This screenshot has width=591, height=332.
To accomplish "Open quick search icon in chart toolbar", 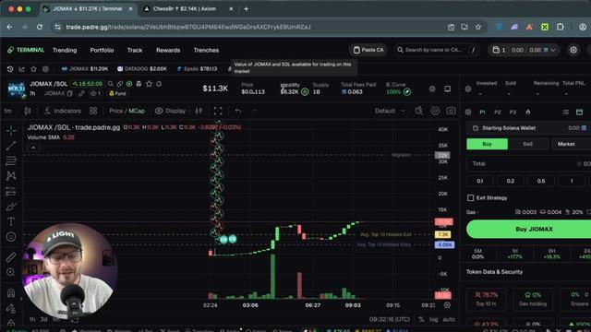I will (418, 111).
